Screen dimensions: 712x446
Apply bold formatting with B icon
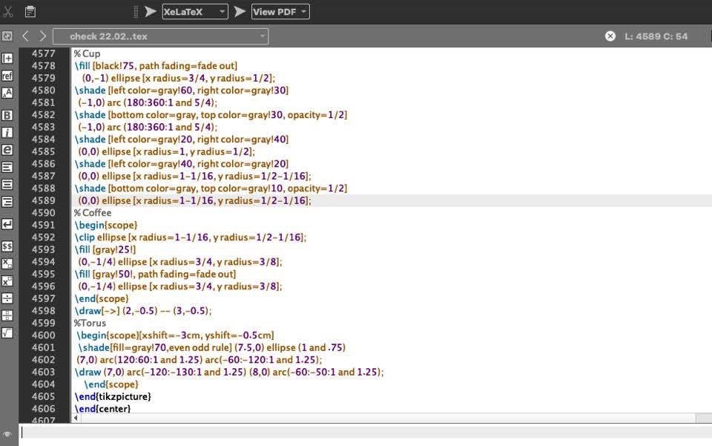pos(7,115)
